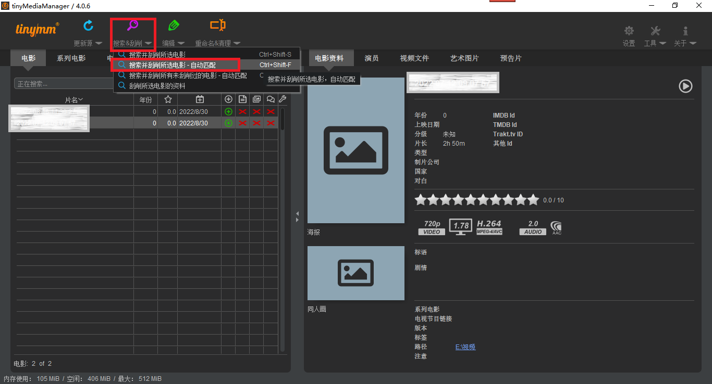The image size is (712, 384).
Task: Click the magenta 搜索&刮削 magnifier icon
Action: [133, 25]
